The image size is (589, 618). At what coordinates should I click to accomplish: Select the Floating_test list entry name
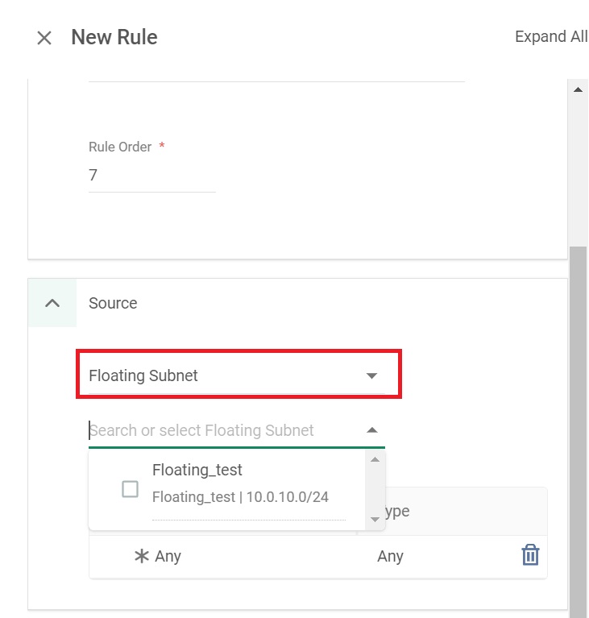click(197, 470)
